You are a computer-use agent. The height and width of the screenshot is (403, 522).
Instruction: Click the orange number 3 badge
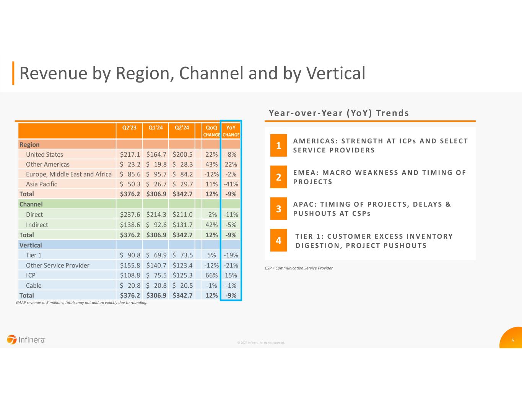click(x=278, y=209)
